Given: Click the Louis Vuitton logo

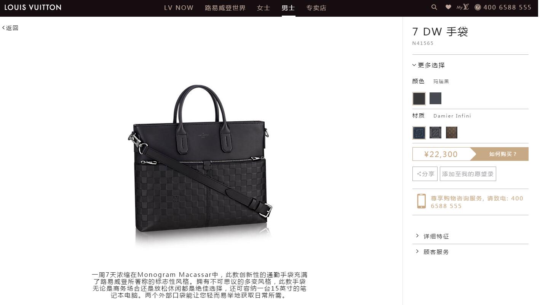Looking at the screenshot, I should point(33,7).
